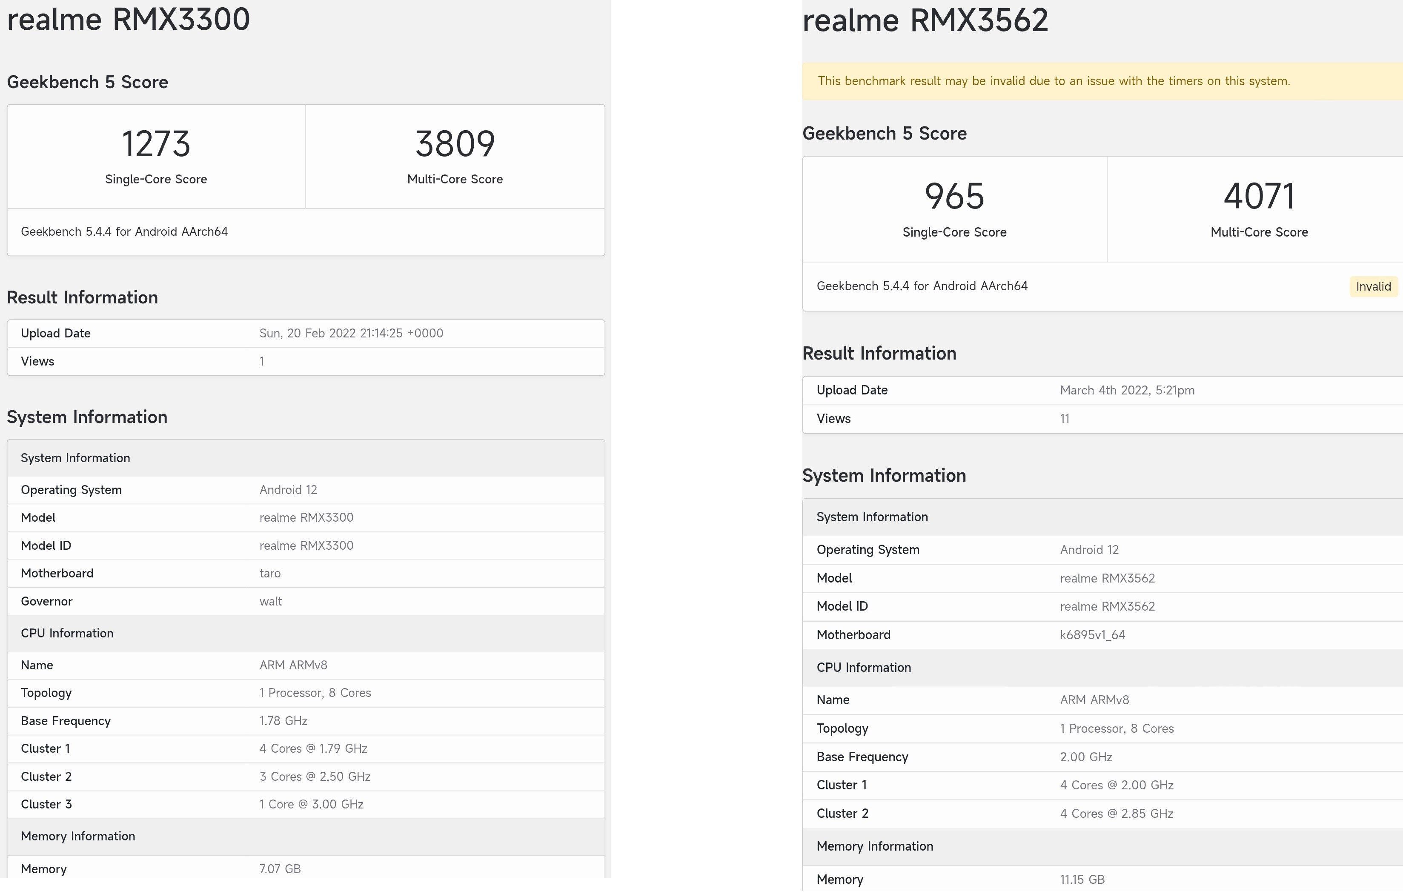Click the RMX3562 CPU Information section header
The height and width of the screenshot is (894, 1403).
click(1102, 668)
